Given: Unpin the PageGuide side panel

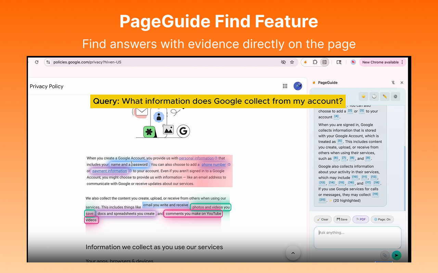Looking at the screenshot, I should tap(393, 83).
